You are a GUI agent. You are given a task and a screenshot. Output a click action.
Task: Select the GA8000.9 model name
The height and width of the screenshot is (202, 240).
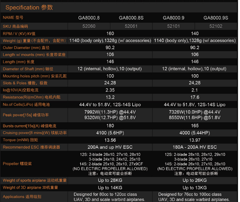click(x=174, y=18)
